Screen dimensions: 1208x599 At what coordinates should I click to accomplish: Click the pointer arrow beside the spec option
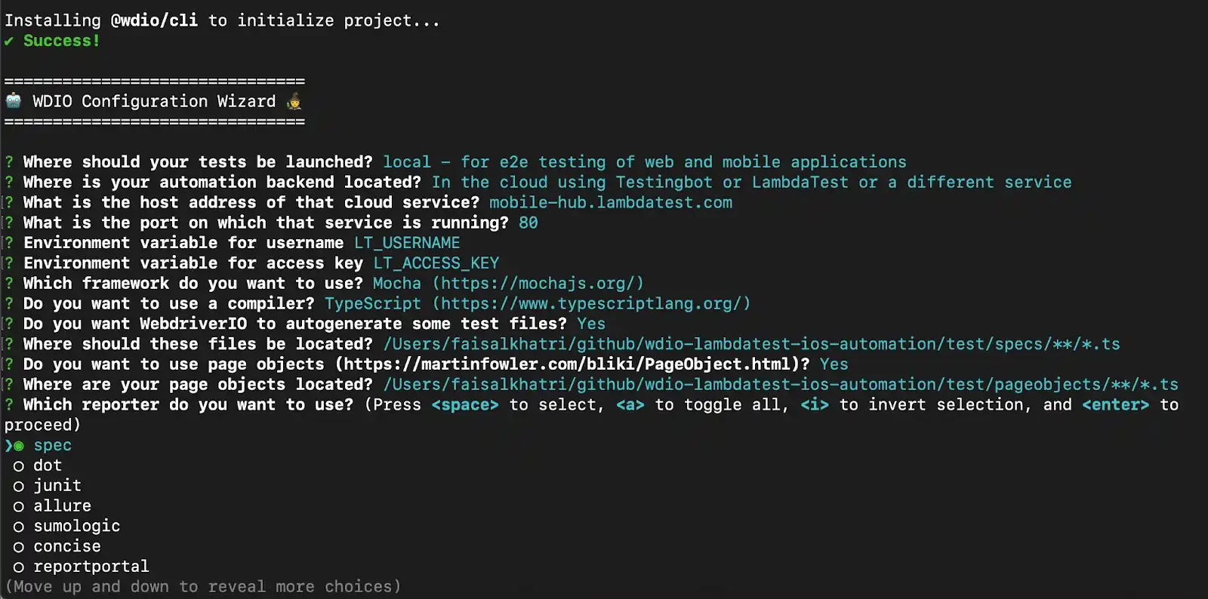pos(8,446)
